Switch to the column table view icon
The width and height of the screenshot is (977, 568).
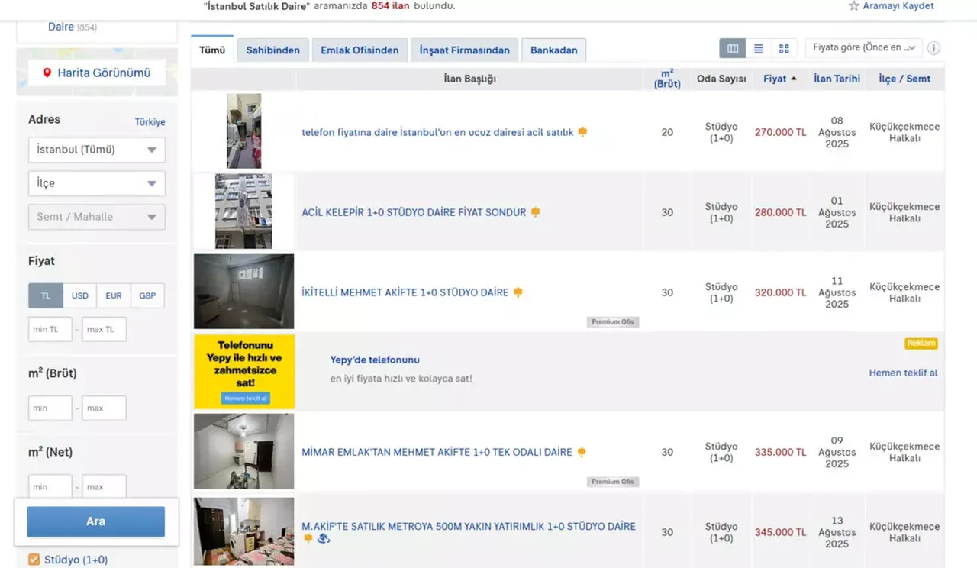pyautogui.click(x=733, y=48)
